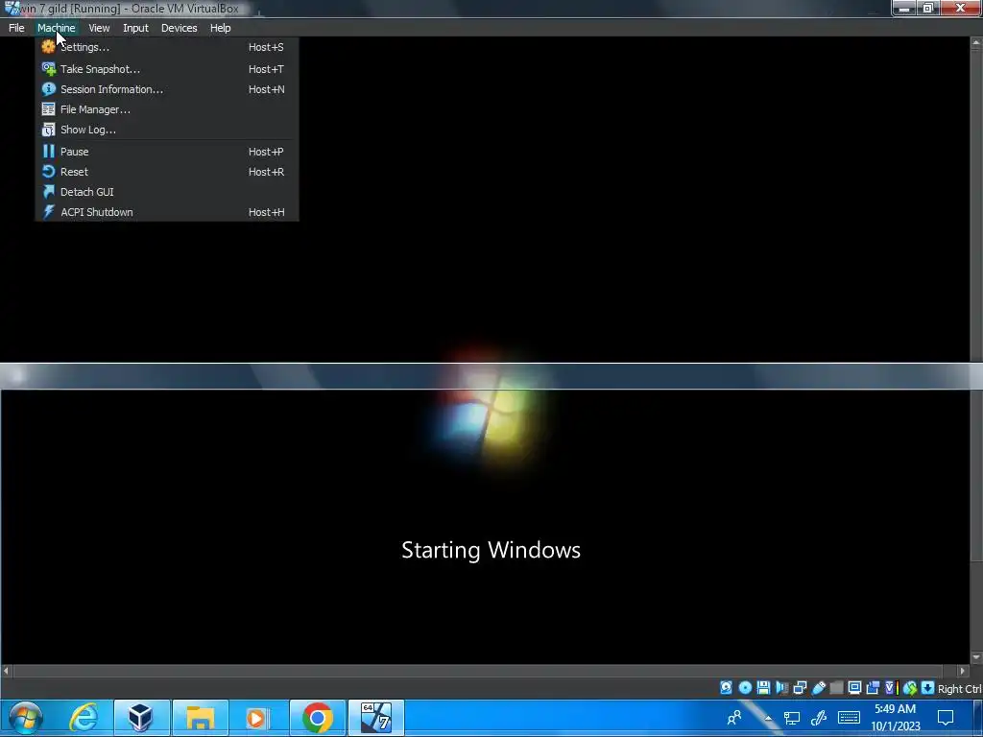Open the taskbar clock showing 5:49 AM
The height and width of the screenshot is (737, 983).
pos(896,718)
